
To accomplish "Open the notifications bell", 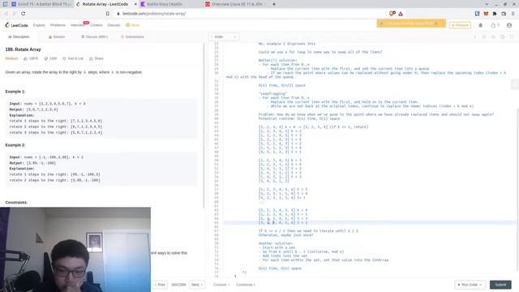I will pos(481,25).
